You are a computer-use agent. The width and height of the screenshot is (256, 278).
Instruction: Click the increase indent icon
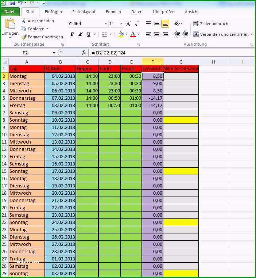(x=185, y=34)
